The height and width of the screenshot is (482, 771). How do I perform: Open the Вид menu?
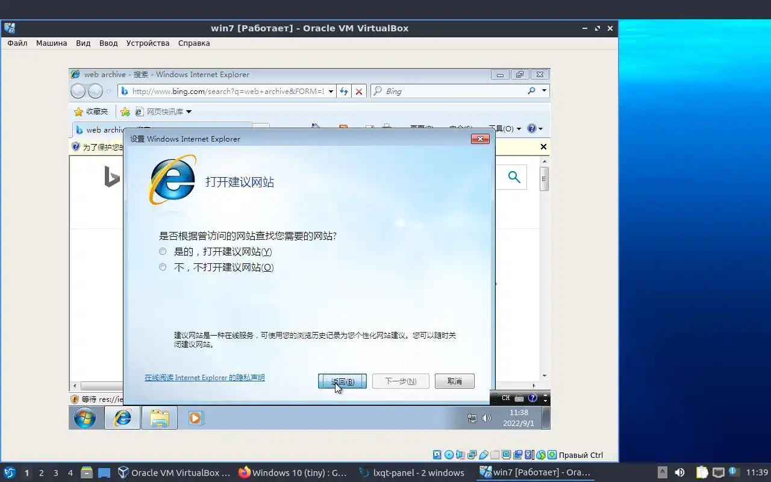[x=83, y=43]
